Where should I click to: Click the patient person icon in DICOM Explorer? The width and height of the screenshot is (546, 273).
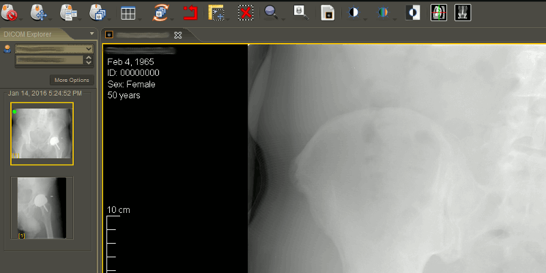[x=7, y=48]
